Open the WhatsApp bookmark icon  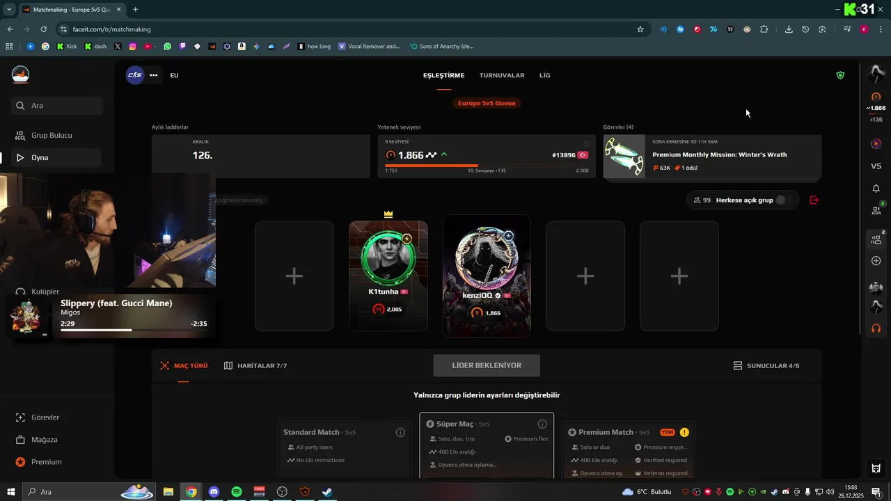point(168,47)
